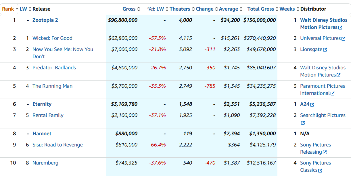
Task: Sort table by Total Gross column
Action: (260, 9)
